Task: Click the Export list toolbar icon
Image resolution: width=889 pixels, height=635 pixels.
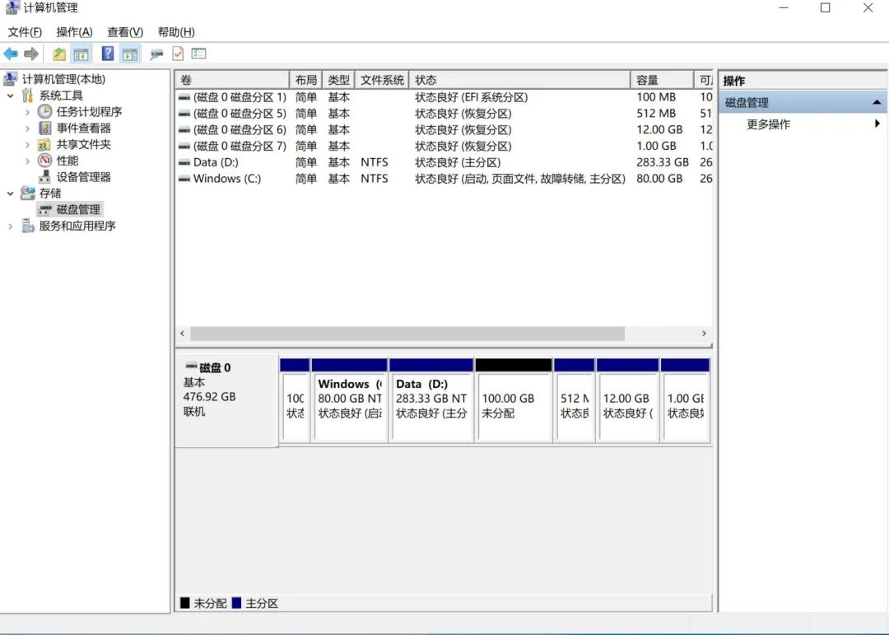Action: pos(200,54)
